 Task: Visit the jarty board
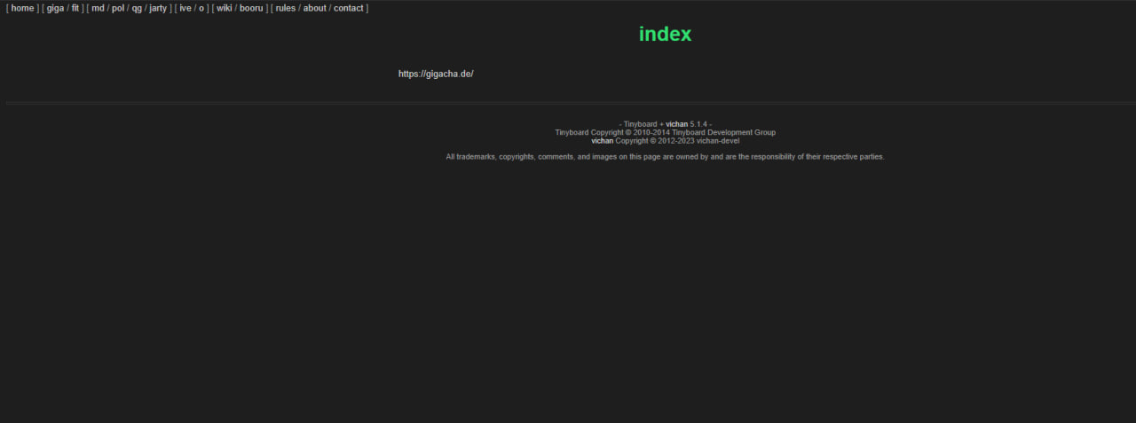[x=158, y=8]
